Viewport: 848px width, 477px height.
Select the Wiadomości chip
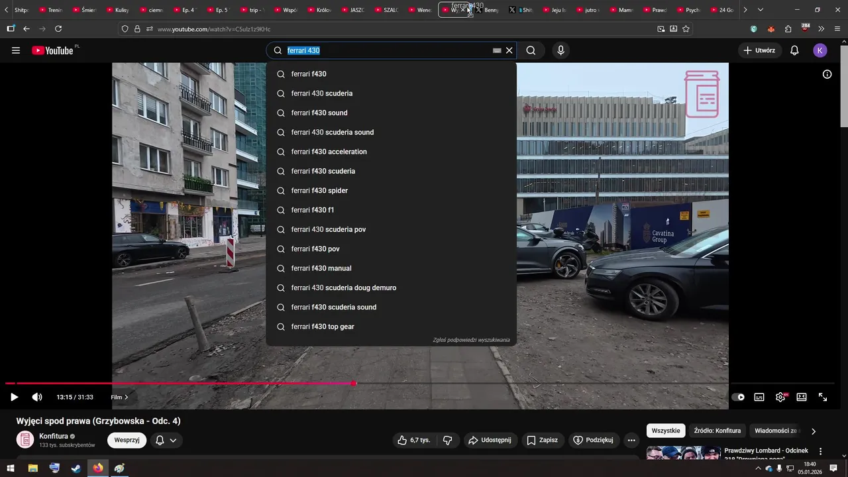(x=777, y=431)
